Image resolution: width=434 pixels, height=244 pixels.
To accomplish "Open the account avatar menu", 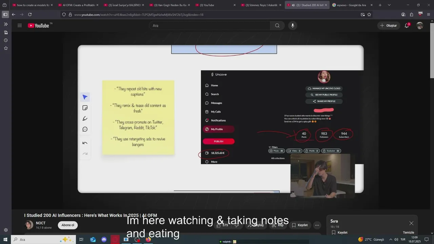I will pyautogui.click(x=420, y=25).
